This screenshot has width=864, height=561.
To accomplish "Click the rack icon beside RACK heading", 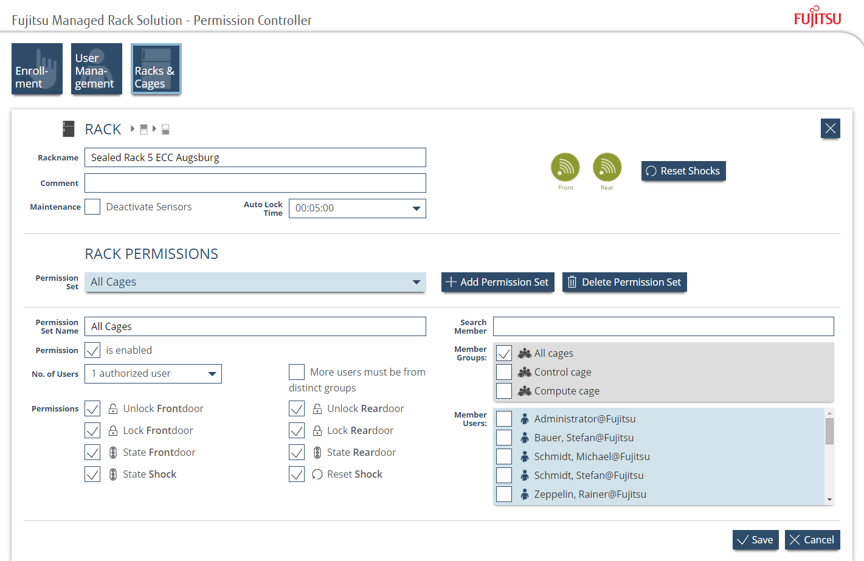I will point(69,129).
